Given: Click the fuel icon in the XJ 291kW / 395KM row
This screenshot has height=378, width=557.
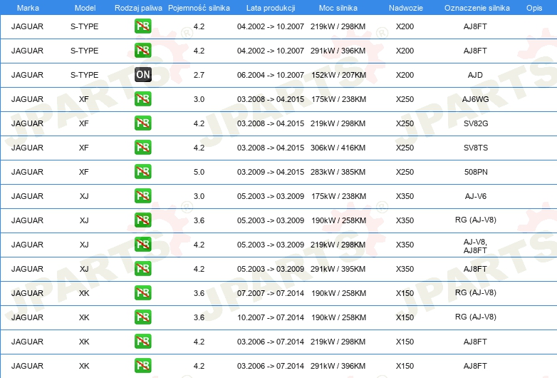Looking at the screenshot, I should pyautogui.click(x=142, y=269).
